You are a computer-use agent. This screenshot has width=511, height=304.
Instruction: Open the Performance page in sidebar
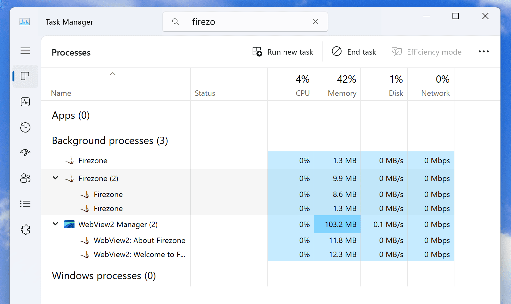[x=25, y=102]
